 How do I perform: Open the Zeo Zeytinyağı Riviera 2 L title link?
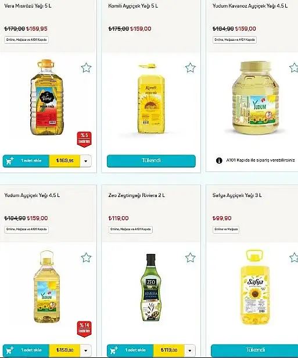[x=137, y=195]
